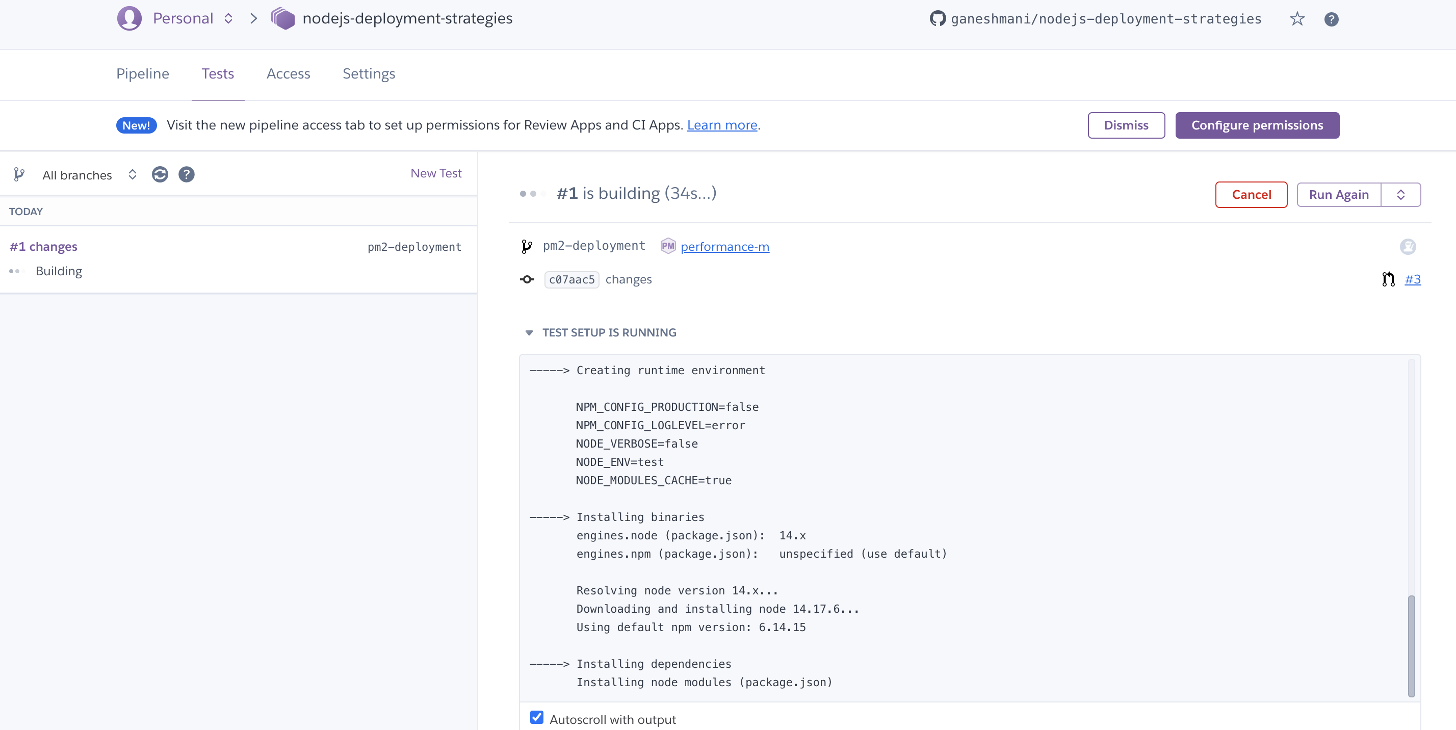This screenshot has width=1456, height=730.
Task: Open the Settings tab
Action: pos(369,74)
